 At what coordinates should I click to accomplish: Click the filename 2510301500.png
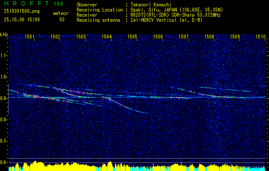coord(22,12)
